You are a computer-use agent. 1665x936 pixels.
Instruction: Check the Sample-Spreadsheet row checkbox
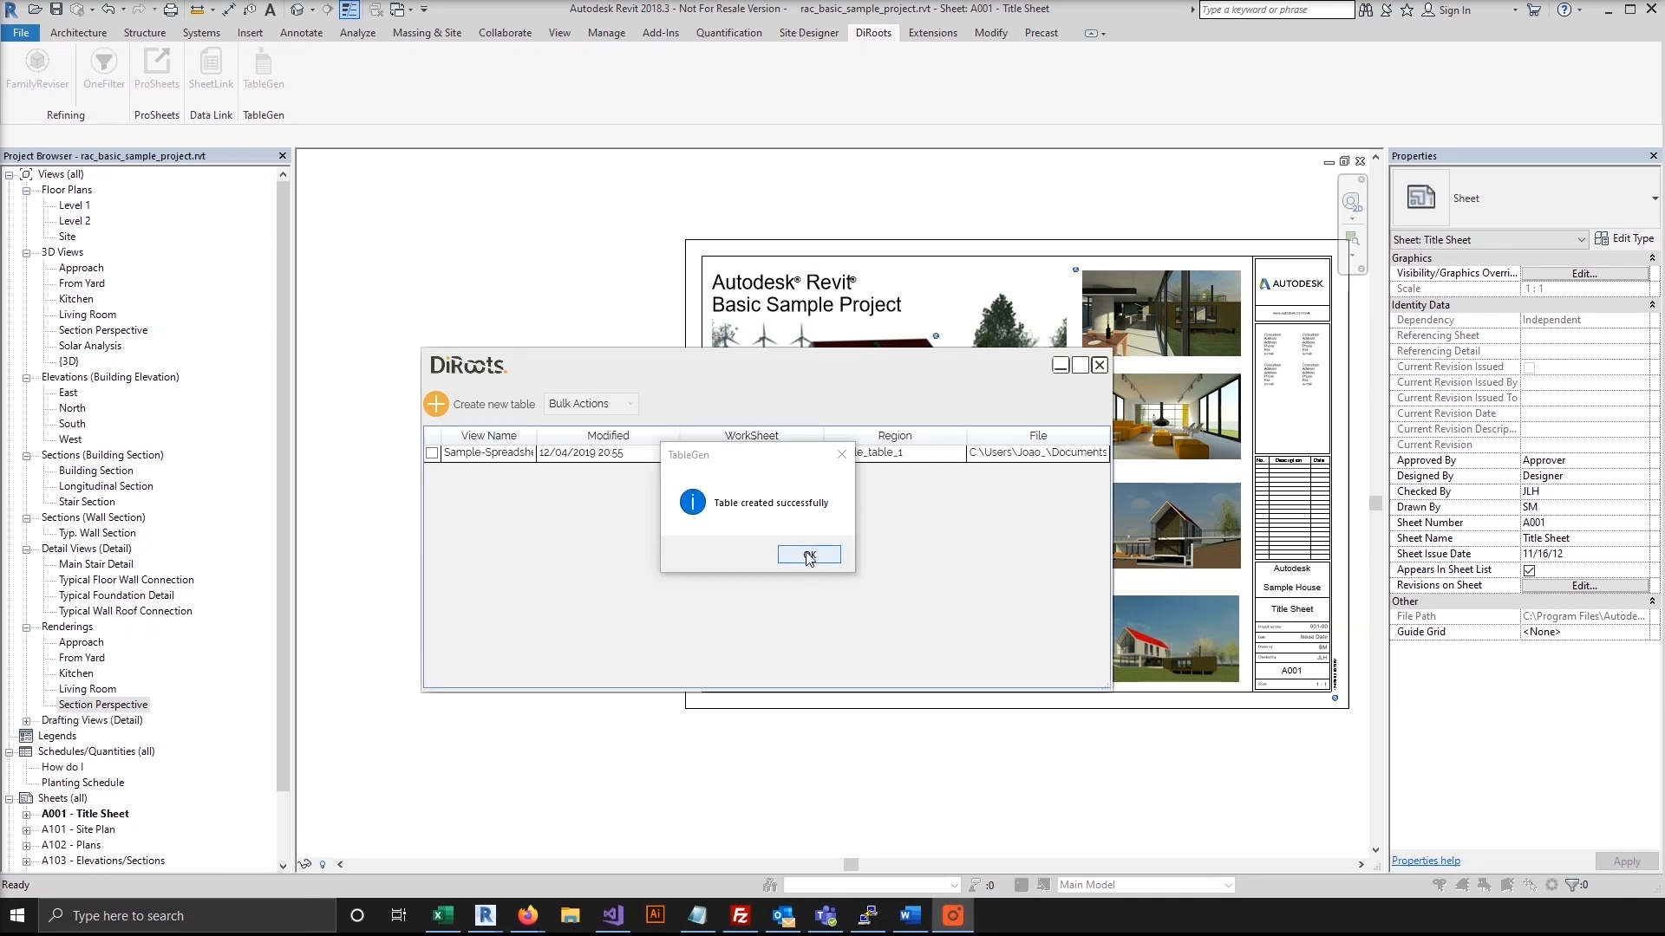pyautogui.click(x=432, y=452)
